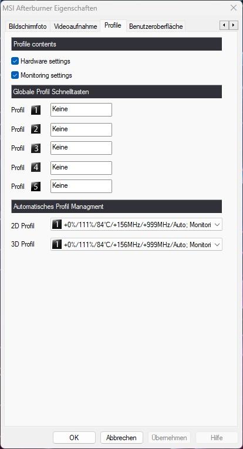Confirm with the OK button
Viewport: 243px width, 449px height.
pyautogui.click(x=74, y=438)
